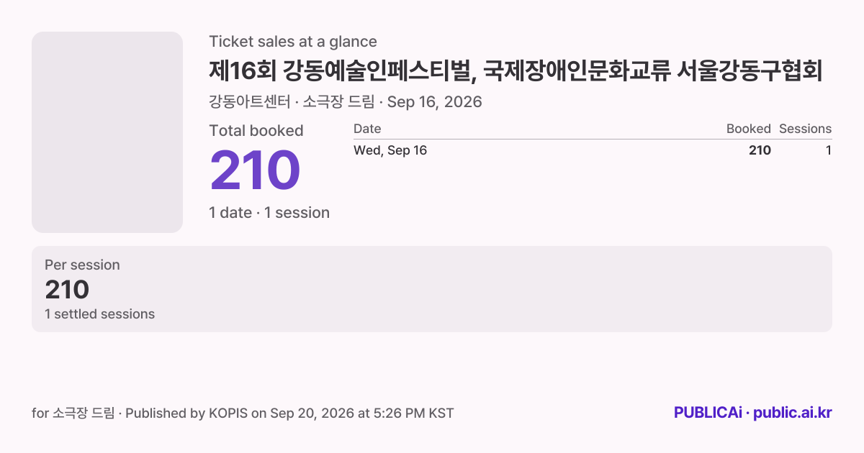Click the empty poster thumbnail placeholder
The image size is (864, 453).
pyautogui.click(x=107, y=132)
